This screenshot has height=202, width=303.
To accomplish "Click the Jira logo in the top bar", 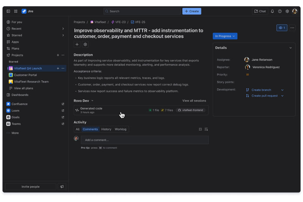I will click(27, 11).
